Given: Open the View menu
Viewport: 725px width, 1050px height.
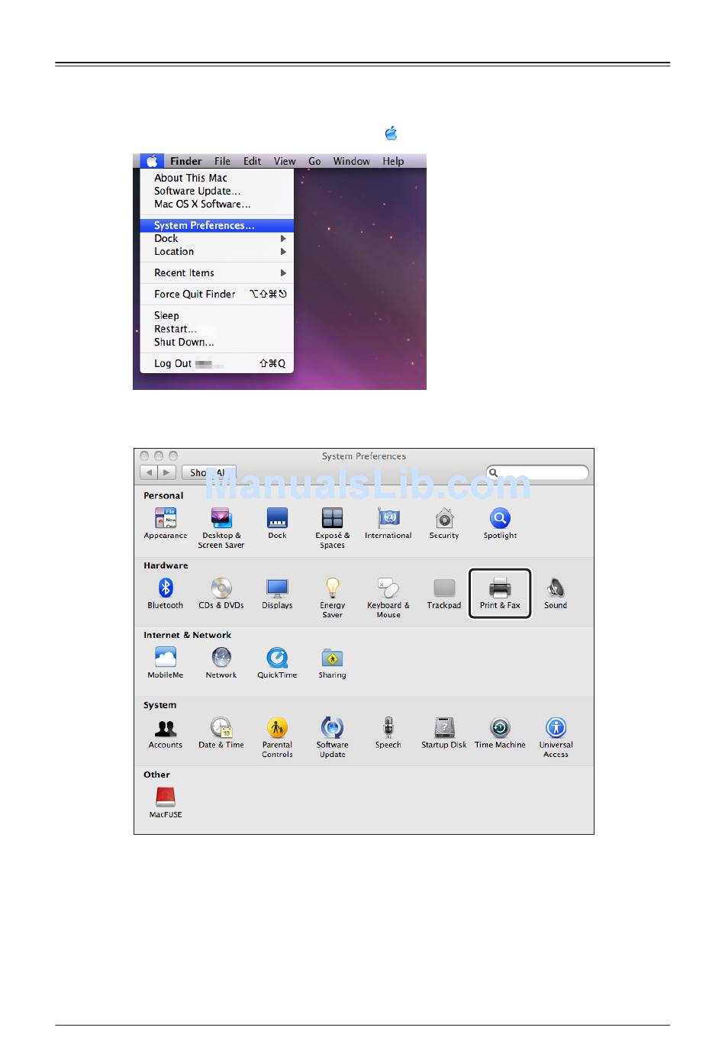Looking at the screenshot, I should pos(285,161).
